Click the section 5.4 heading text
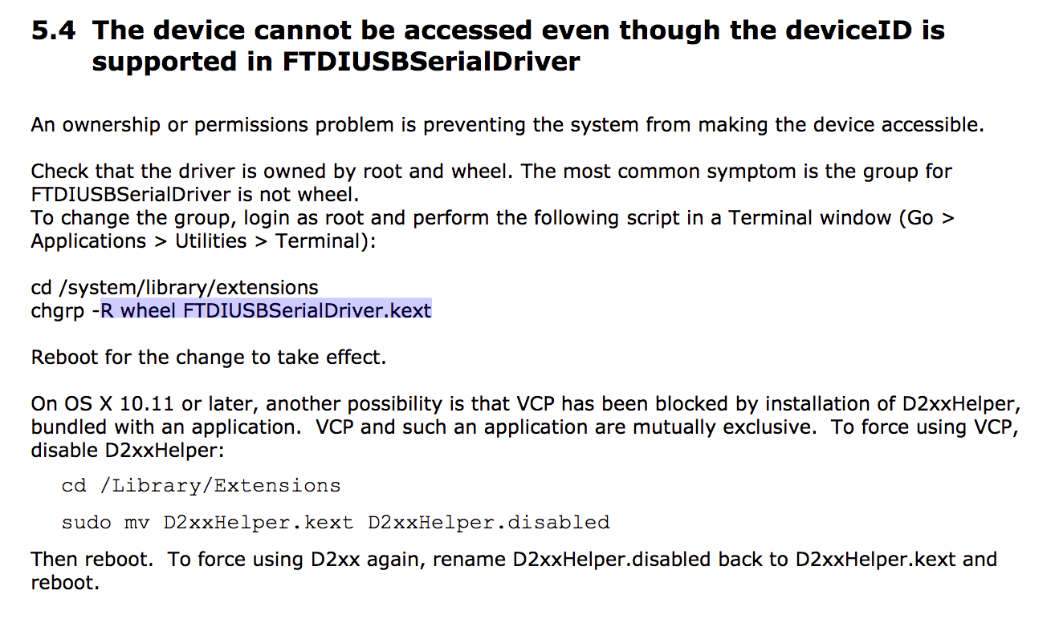1055x627 pixels. pyautogui.click(x=487, y=46)
